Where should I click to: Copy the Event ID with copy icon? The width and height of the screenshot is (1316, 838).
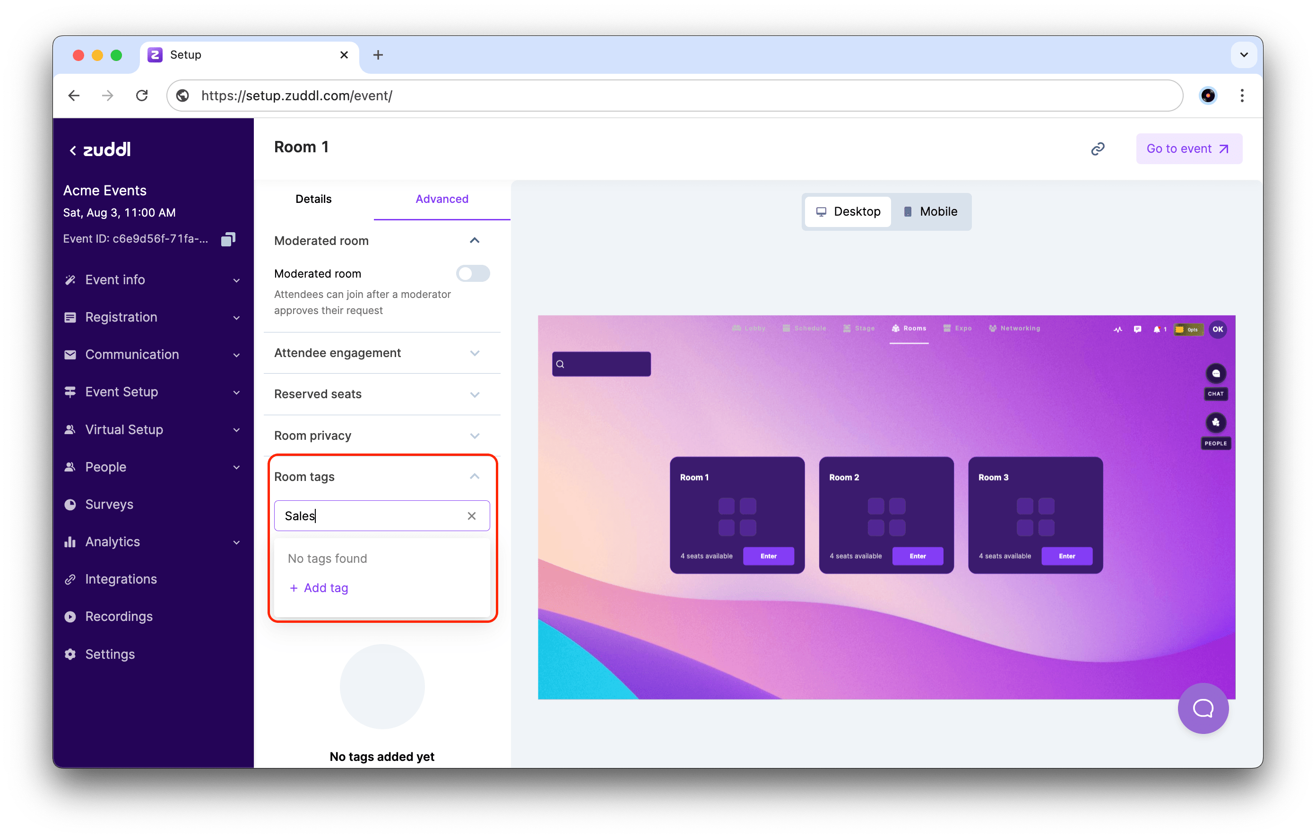tap(228, 239)
